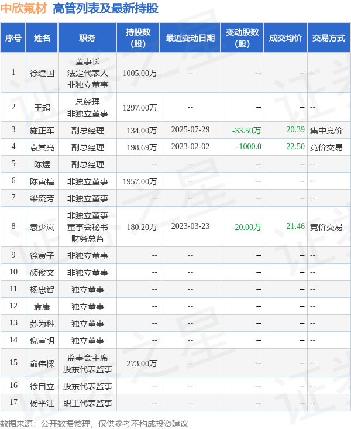This screenshot has width=351, height=429.
Task: Select the name 袁其亮
Action: 42,147
